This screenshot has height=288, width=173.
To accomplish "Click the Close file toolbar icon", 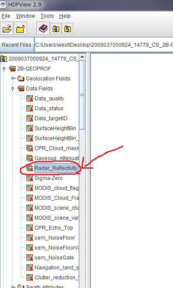I will coord(21,29).
